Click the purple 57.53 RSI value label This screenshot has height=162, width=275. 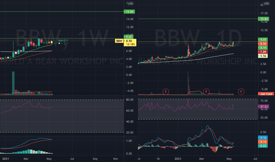coord(263,107)
